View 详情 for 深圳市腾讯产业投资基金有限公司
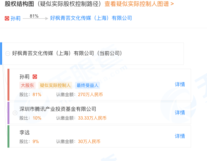The height and width of the screenshot is (161, 207). coord(180,113)
